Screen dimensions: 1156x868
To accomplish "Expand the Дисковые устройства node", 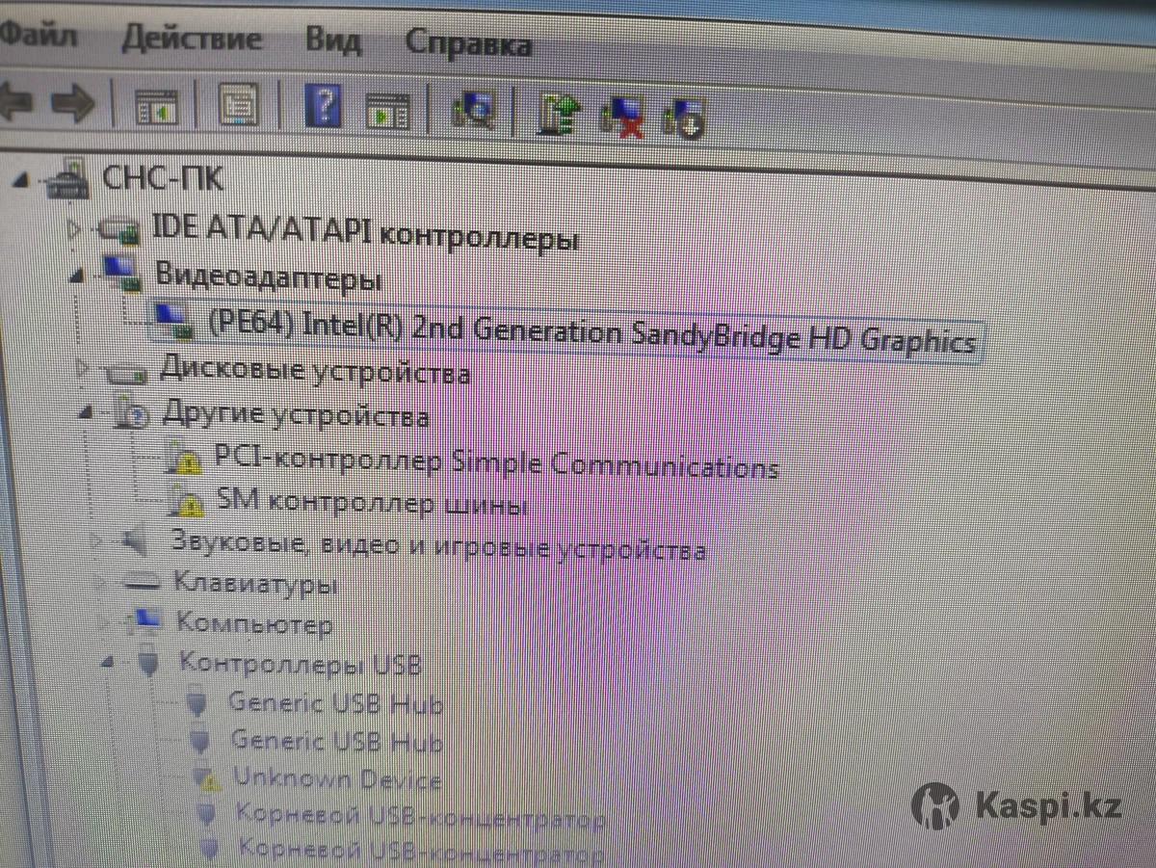I will [x=82, y=367].
